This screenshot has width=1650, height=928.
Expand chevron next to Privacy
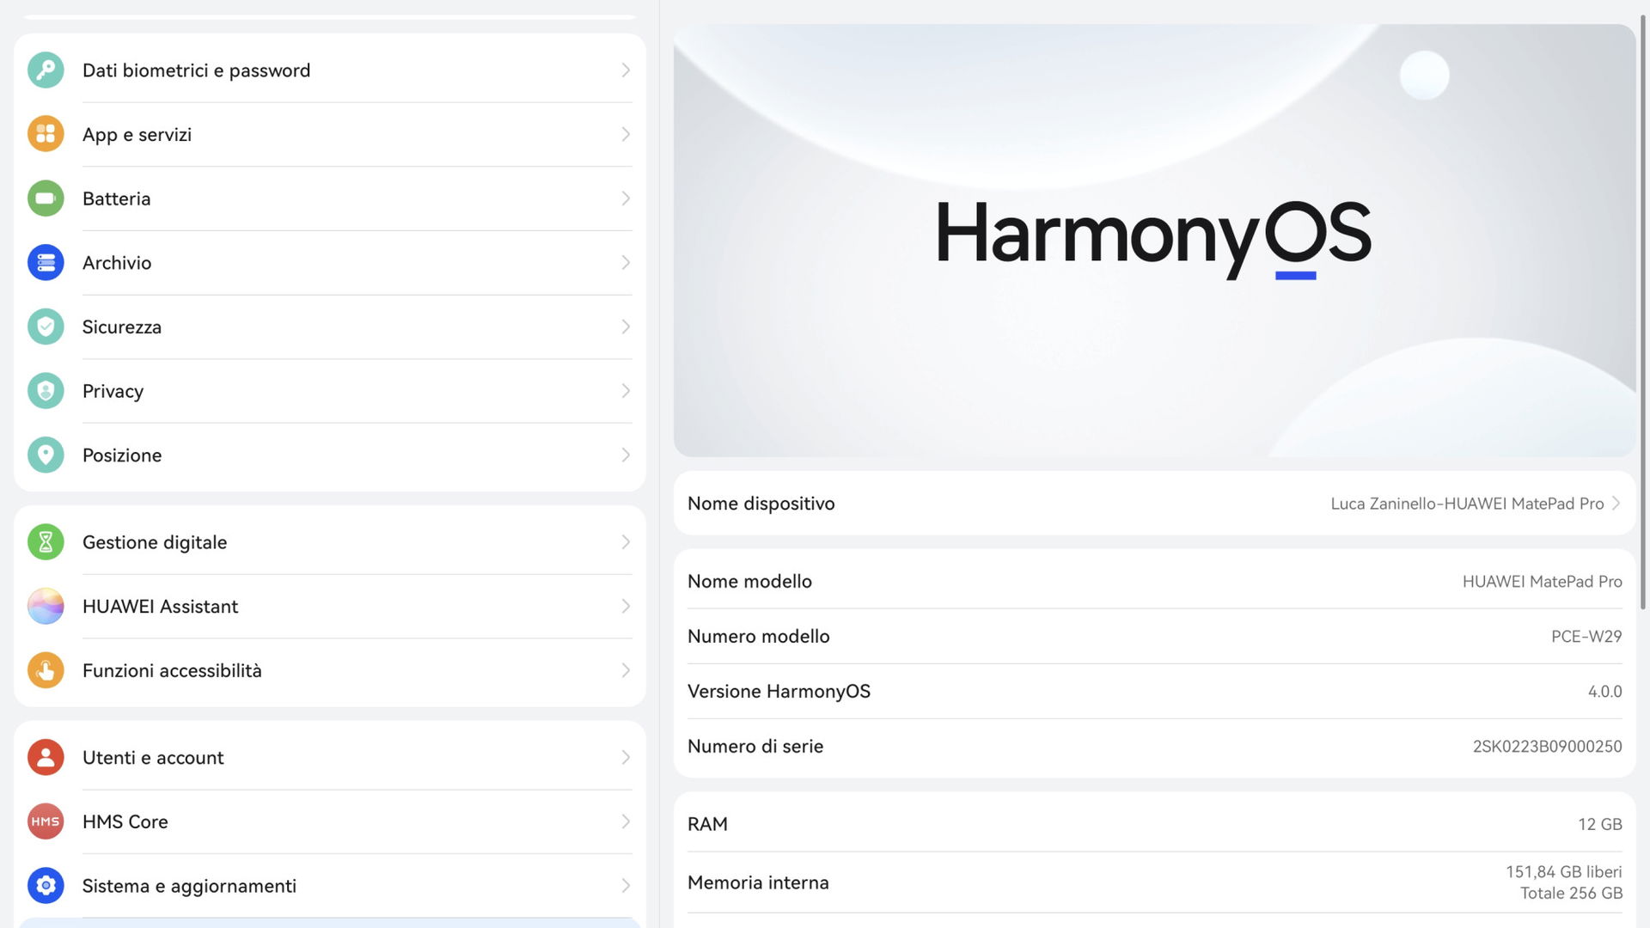click(626, 391)
